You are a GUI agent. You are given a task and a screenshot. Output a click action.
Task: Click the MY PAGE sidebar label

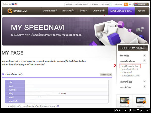125,56
